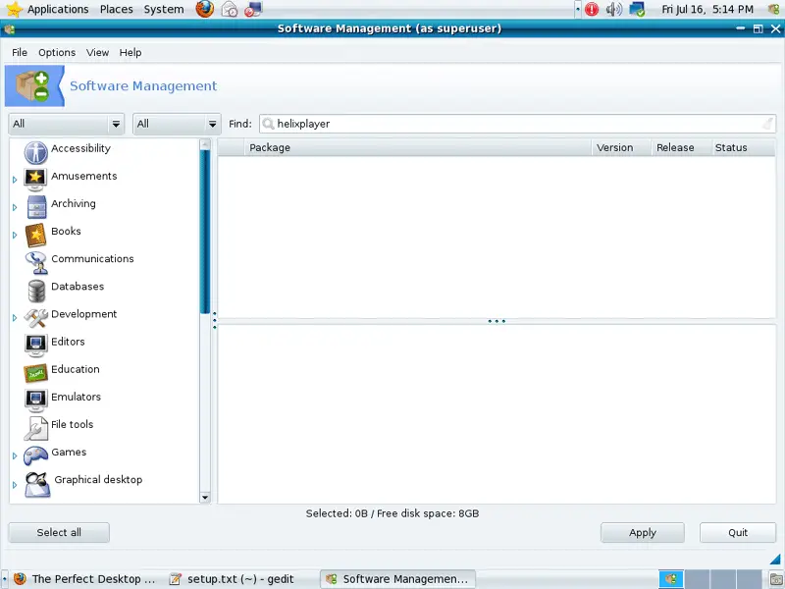The width and height of the screenshot is (785, 589).
Task: Open the Help menu
Action: coord(131,53)
